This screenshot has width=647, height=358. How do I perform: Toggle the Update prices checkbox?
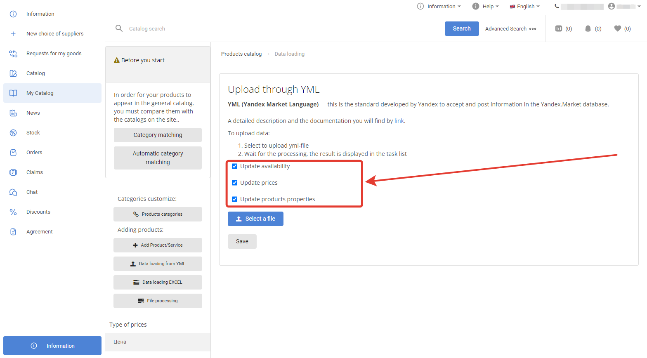(234, 183)
